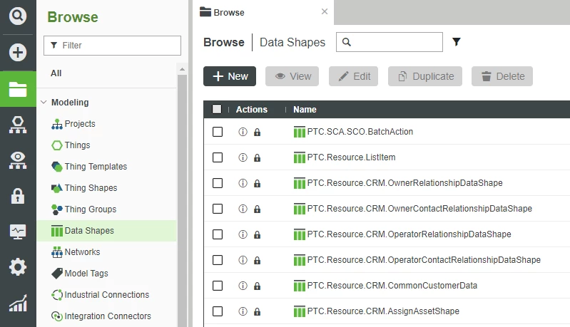Switch to the Browse tab
This screenshot has height=327, width=570.
(x=263, y=12)
